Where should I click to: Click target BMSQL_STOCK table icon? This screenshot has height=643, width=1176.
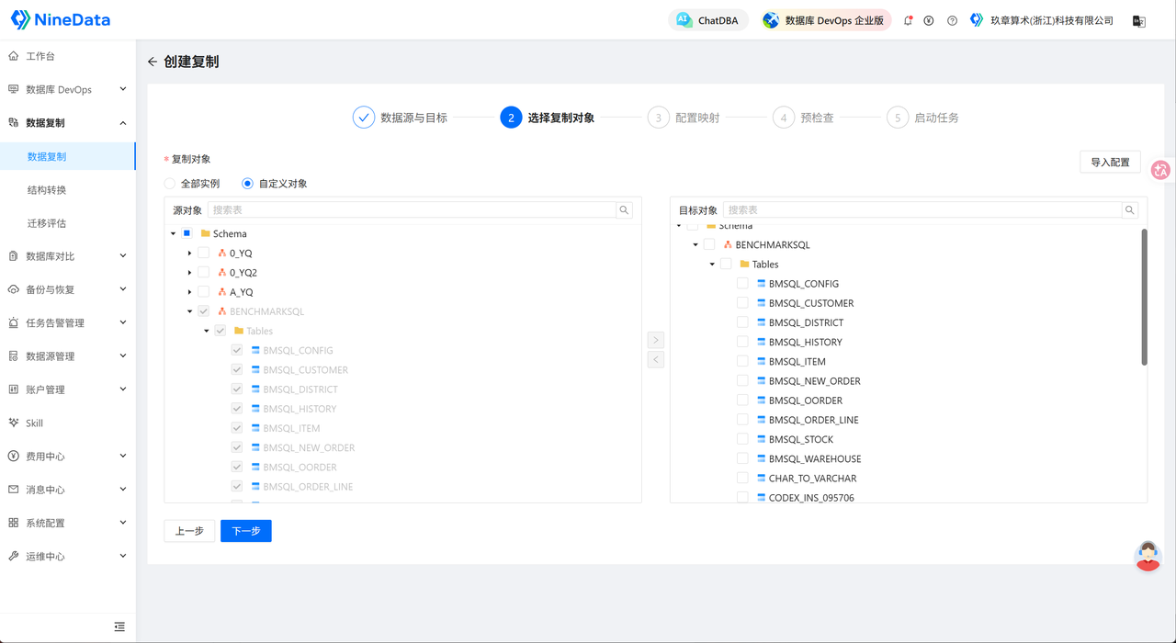coord(762,439)
